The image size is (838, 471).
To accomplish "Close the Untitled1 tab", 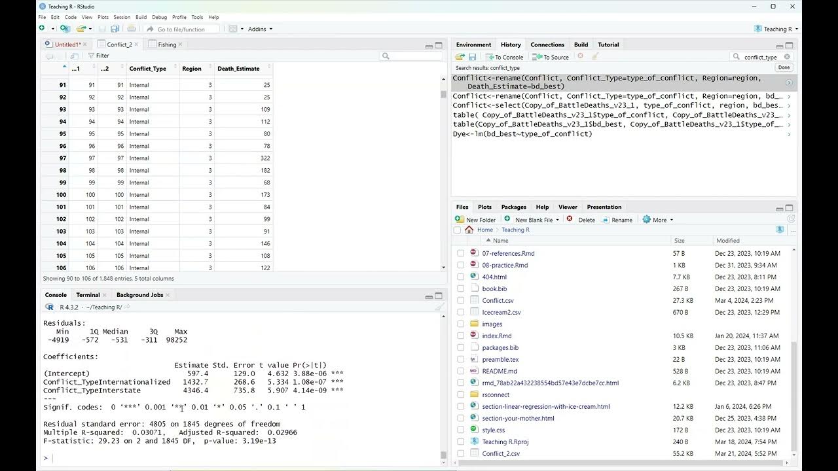I will click(84, 44).
